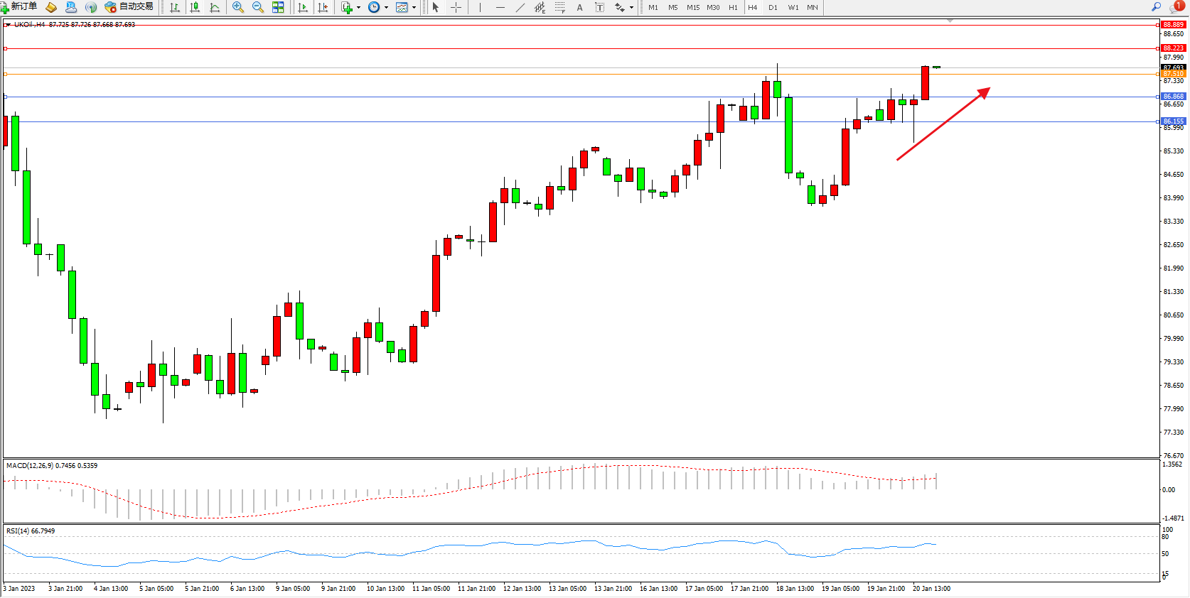This screenshot has width=1190, height=598.
Task: Toggle 自动交易 auto trading button
Action: point(129,7)
